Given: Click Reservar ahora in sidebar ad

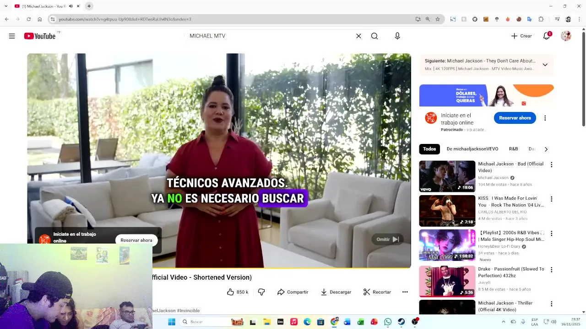Looking at the screenshot, I should [x=515, y=118].
